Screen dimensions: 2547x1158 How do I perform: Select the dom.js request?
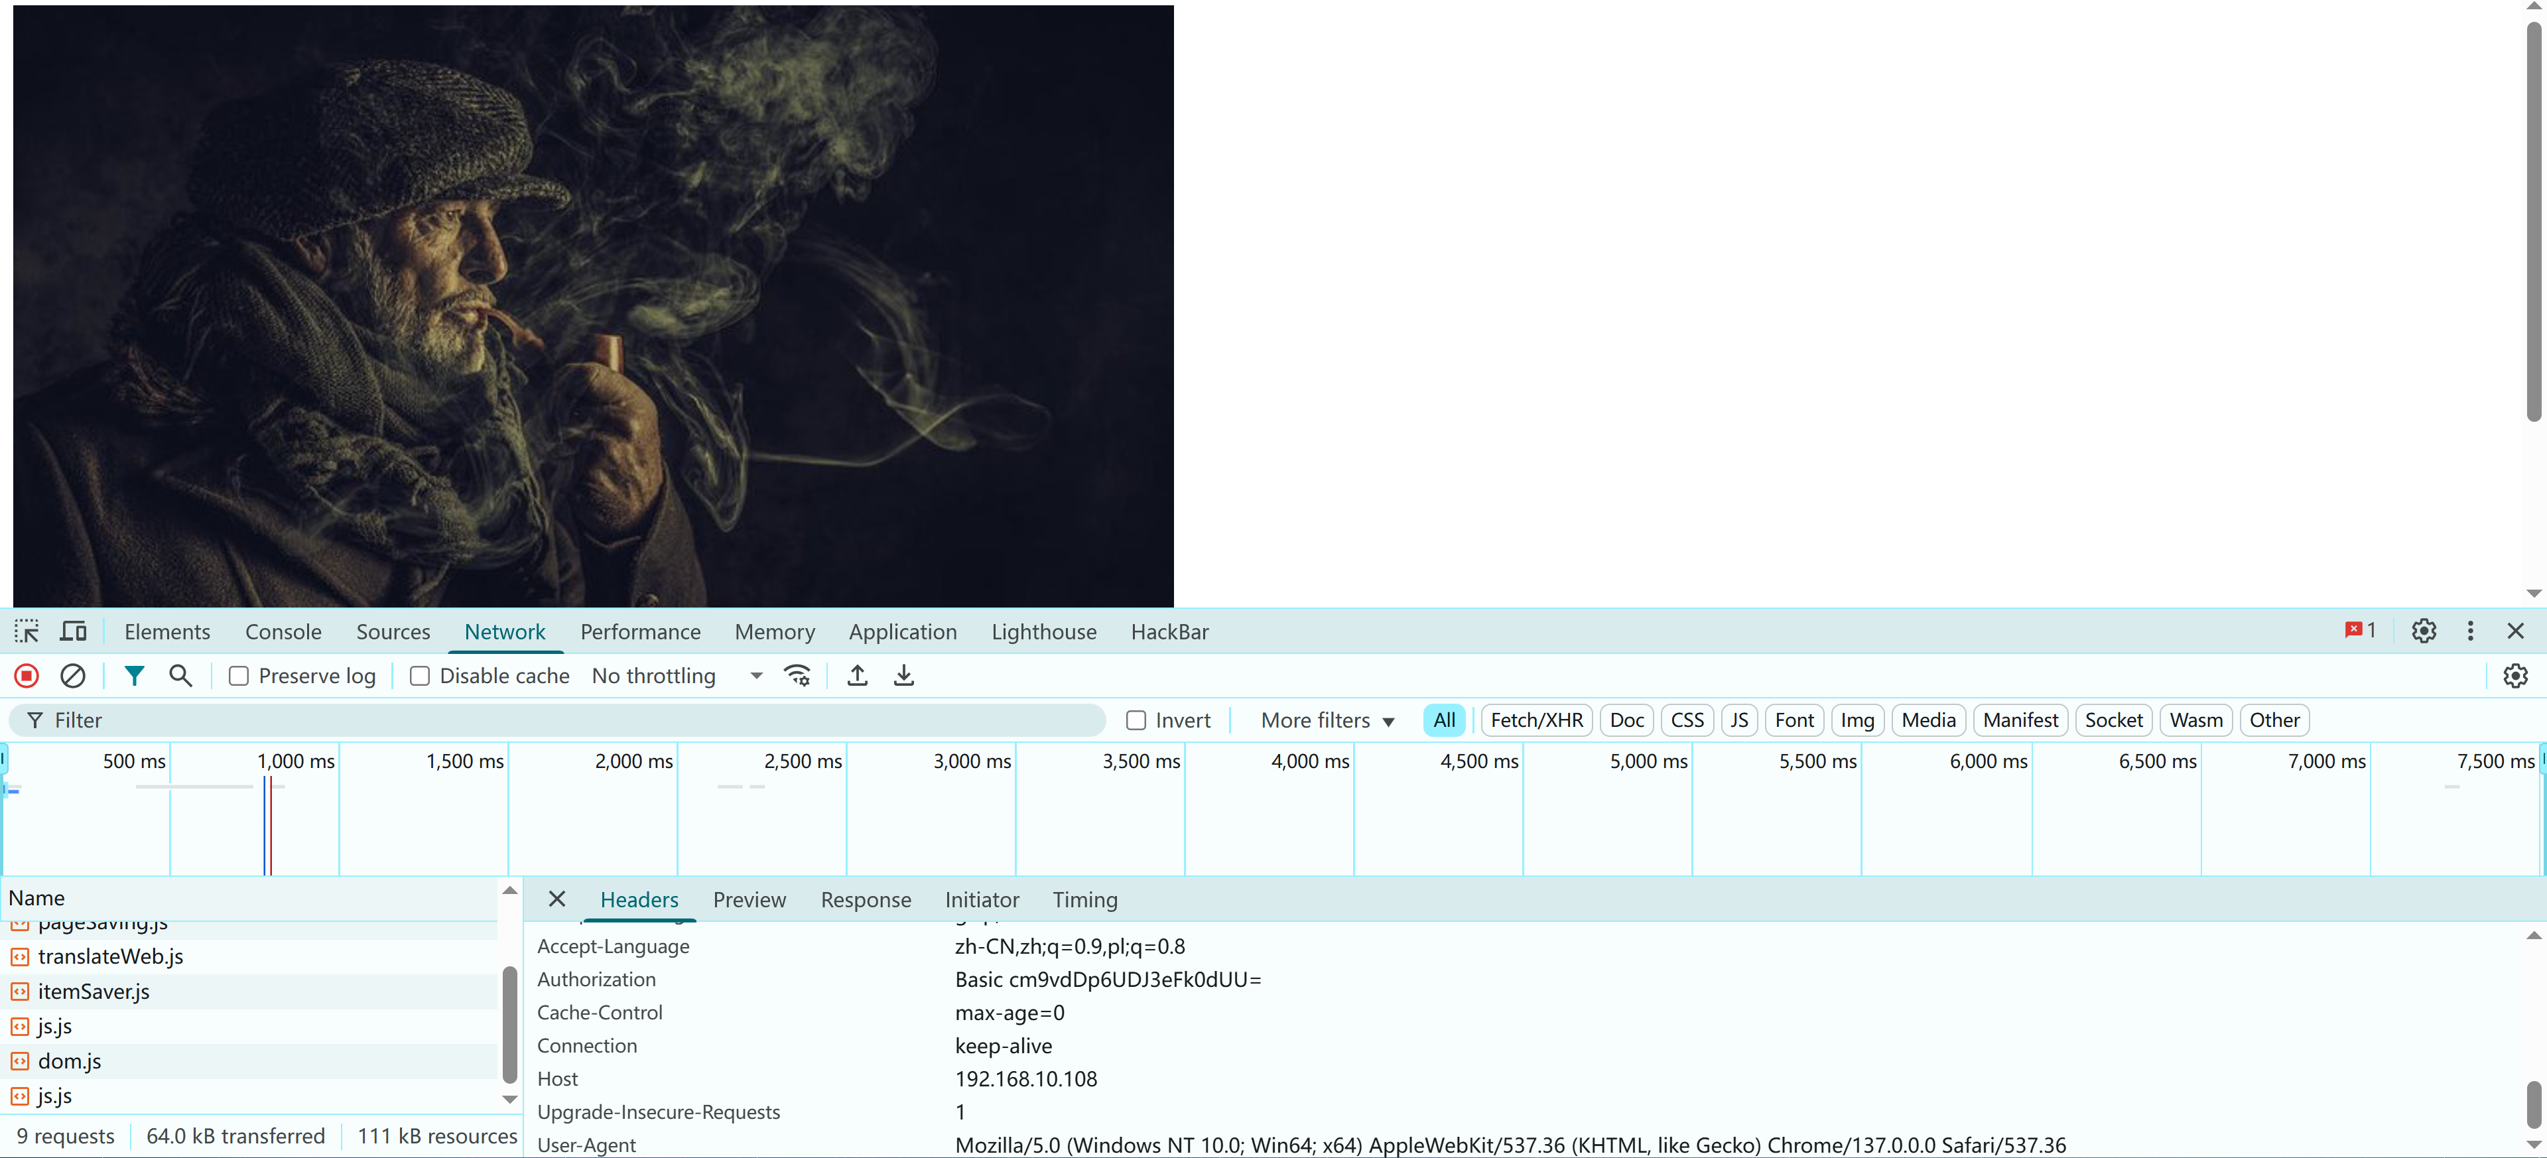249,1061
